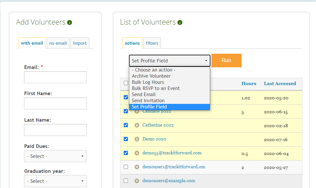Viewport: 316px width, 188px height.
Task: Toggle the select-all checkbox in table header
Action: click(126, 83)
